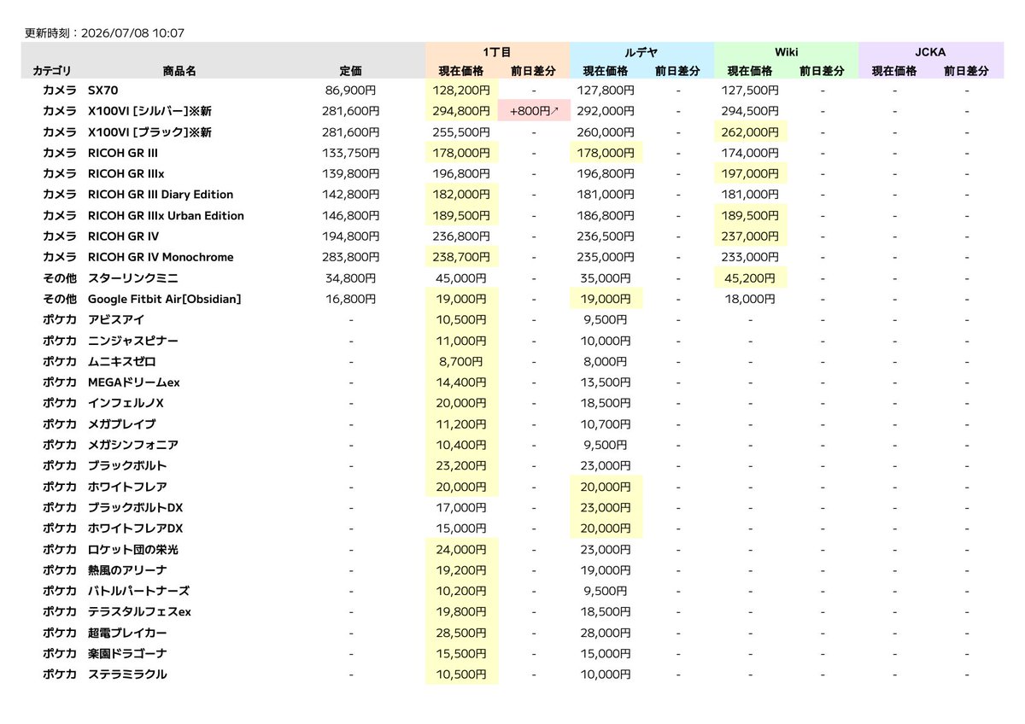
Task: Select the ルデヤ column group header
Action: tap(641, 52)
